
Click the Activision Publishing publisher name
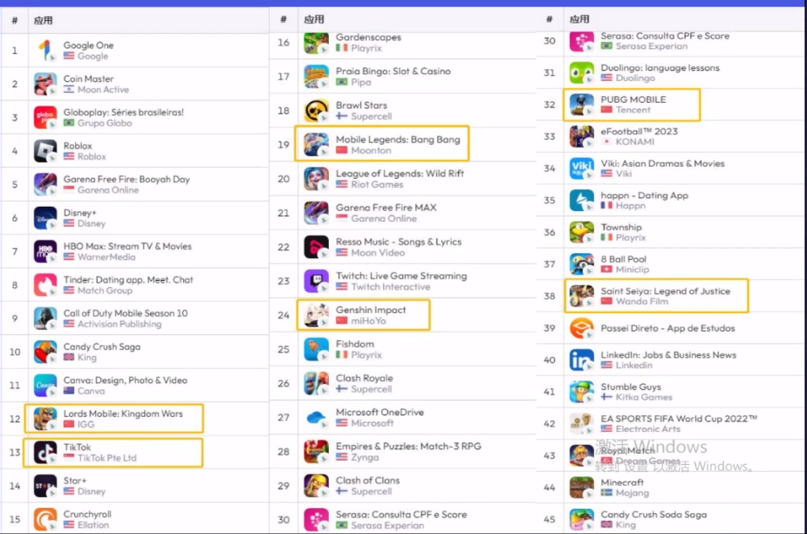click(x=120, y=324)
